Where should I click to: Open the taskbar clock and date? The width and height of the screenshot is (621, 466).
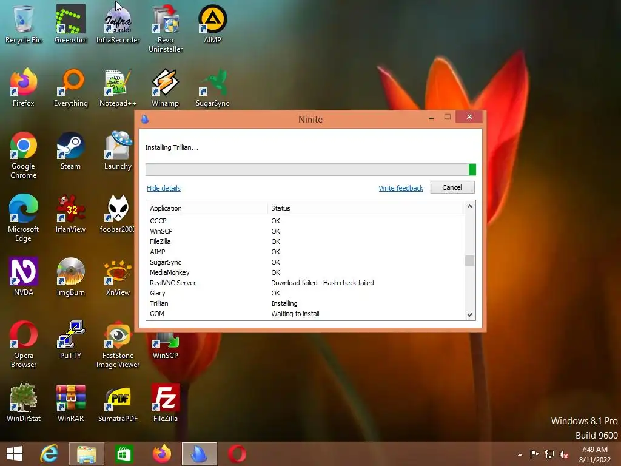[594, 454]
